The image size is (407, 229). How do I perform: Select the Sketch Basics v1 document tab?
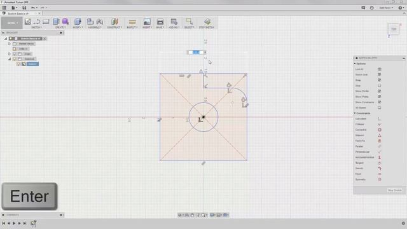(18, 13)
